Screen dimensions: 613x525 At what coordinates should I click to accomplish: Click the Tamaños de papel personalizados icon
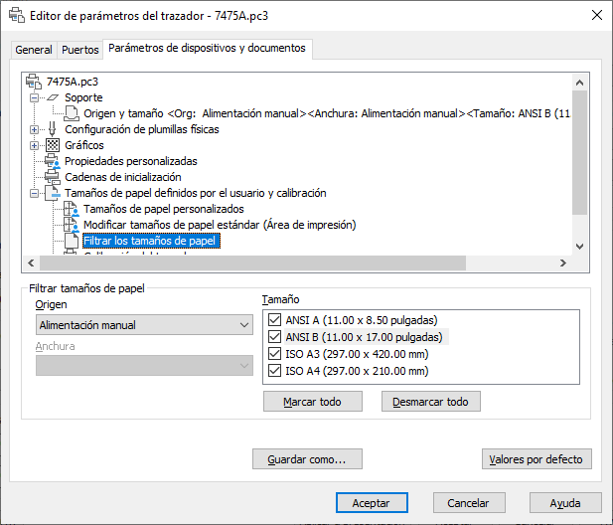click(72, 209)
